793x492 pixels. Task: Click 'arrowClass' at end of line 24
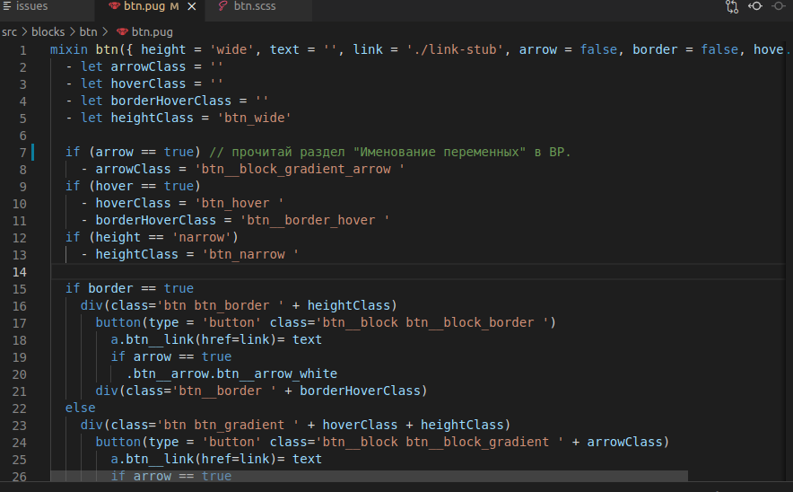tap(624, 442)
